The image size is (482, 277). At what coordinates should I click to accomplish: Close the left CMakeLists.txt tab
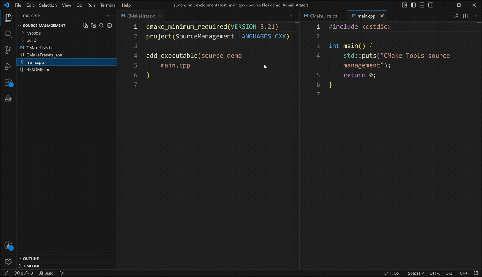(160, 16)
